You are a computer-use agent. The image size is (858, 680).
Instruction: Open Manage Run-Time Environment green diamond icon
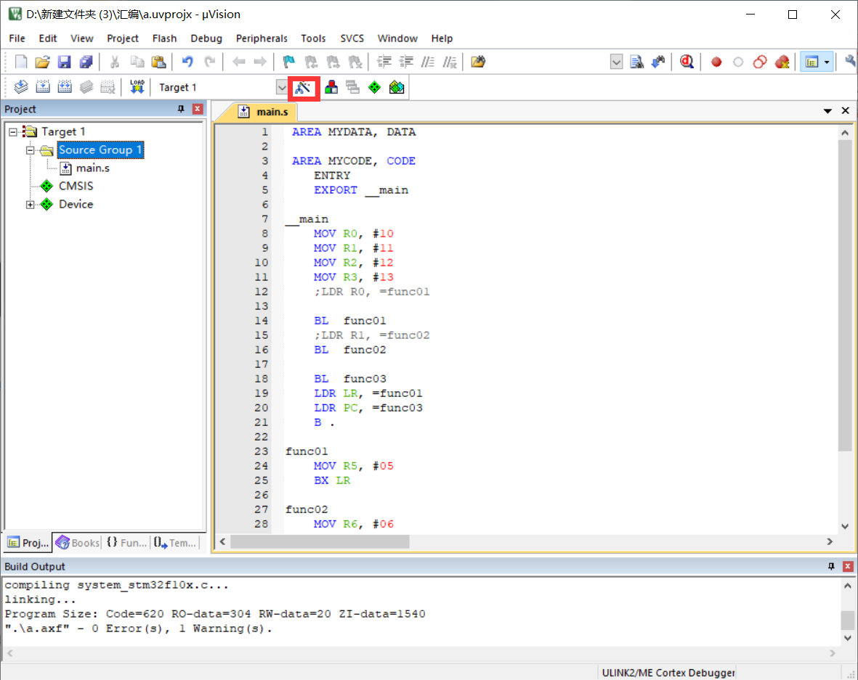(x=374, y=87)
